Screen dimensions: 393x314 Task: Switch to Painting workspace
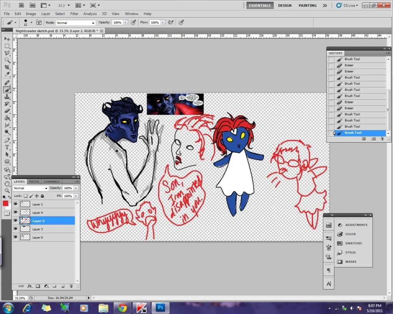pyautogui.click(x=307, y=5)
